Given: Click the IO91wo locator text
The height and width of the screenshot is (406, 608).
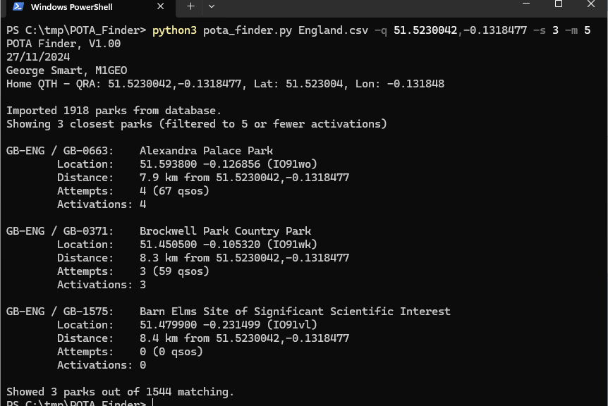Looking at the screenshot, I should coord(292,164).
